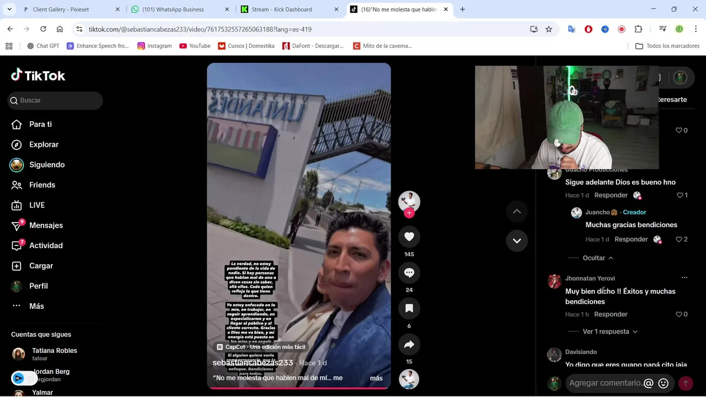Open sebastiancabezas233 username on video
This screenshot has width=706, height=397.
tap(253, 363)
